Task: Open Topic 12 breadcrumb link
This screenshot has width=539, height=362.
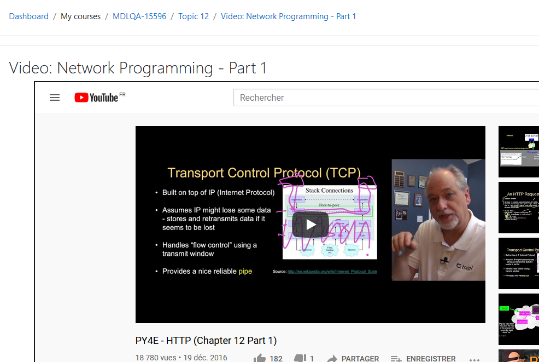Action: [194, 16]
